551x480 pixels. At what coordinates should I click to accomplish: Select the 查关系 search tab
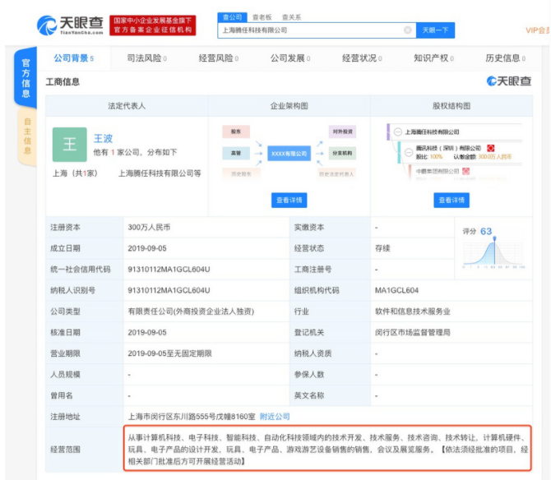click(291, 17)
